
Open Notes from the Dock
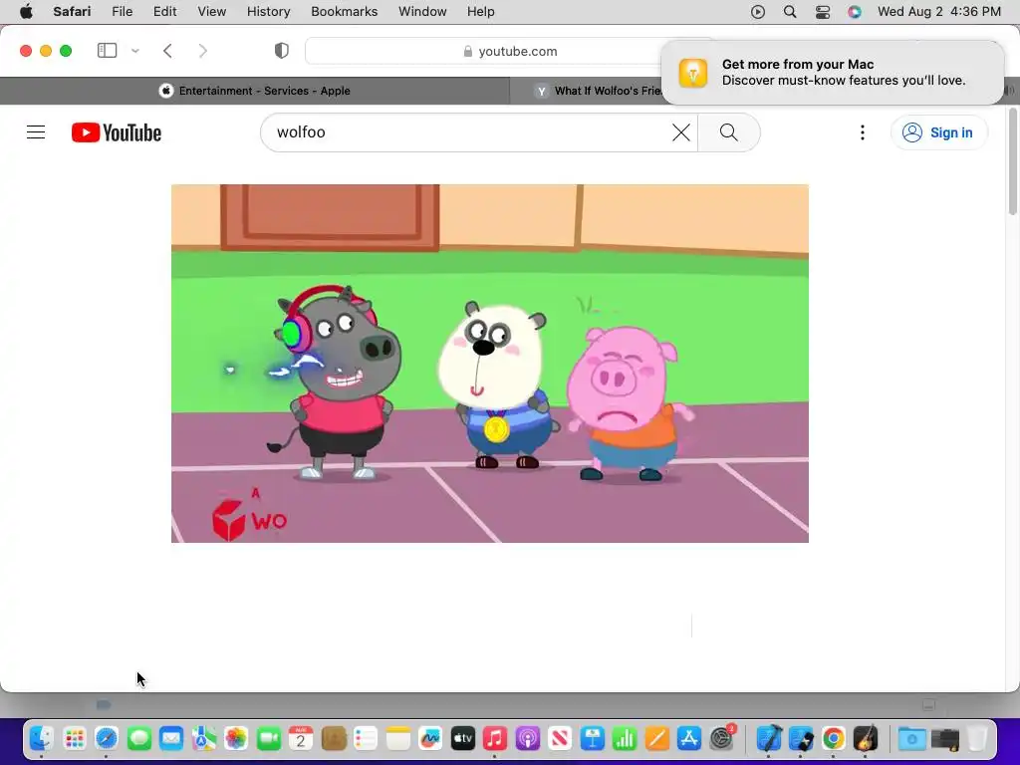pos(398,738)
